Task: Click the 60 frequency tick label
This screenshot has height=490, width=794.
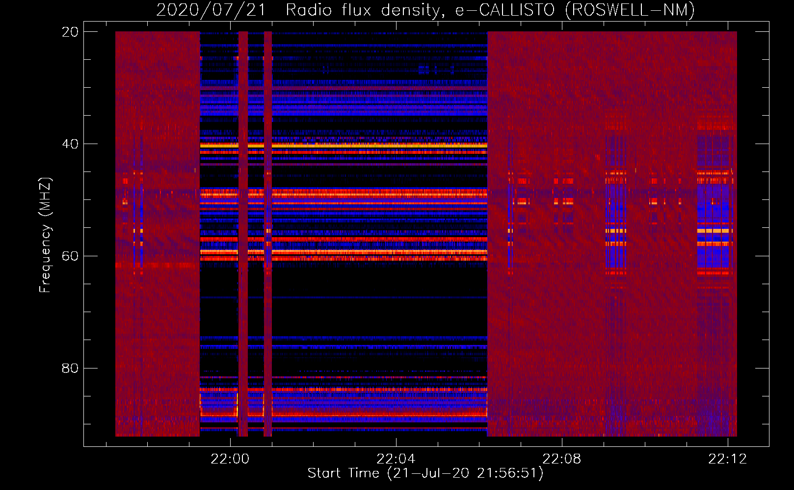Action: 70,256
